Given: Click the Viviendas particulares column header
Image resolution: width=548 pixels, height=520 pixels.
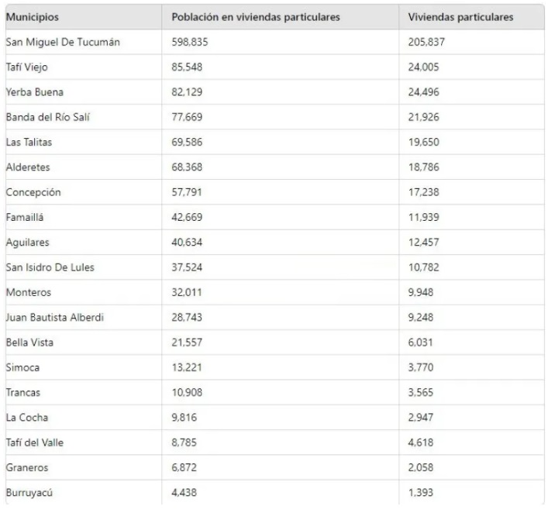Looking at the screenshot, I should (x=460, y=17).
